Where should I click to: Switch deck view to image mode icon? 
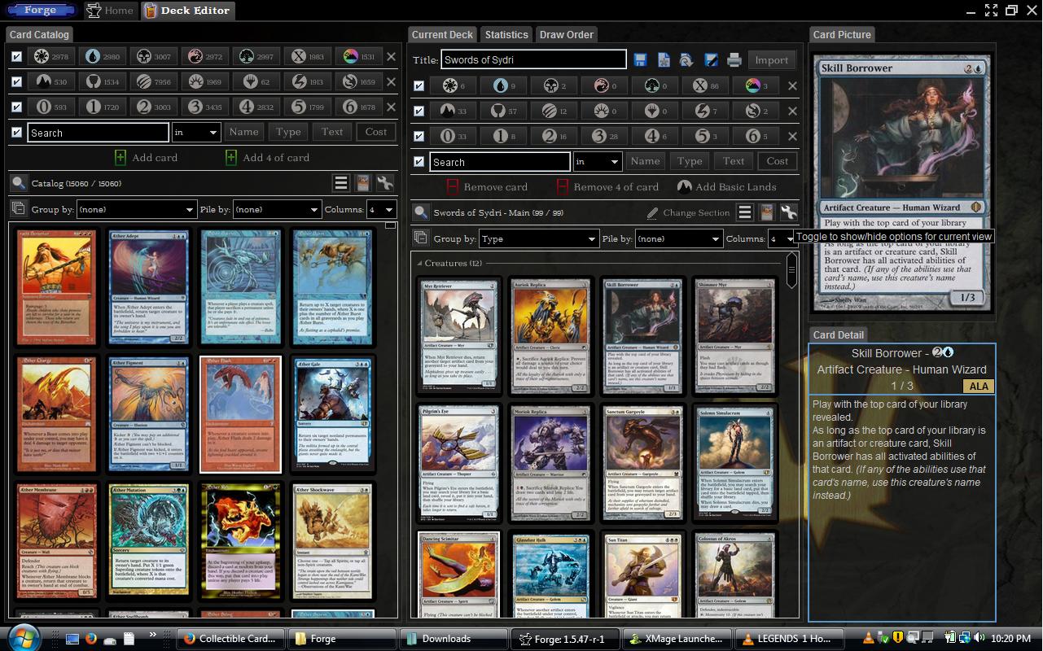[766, 212]
